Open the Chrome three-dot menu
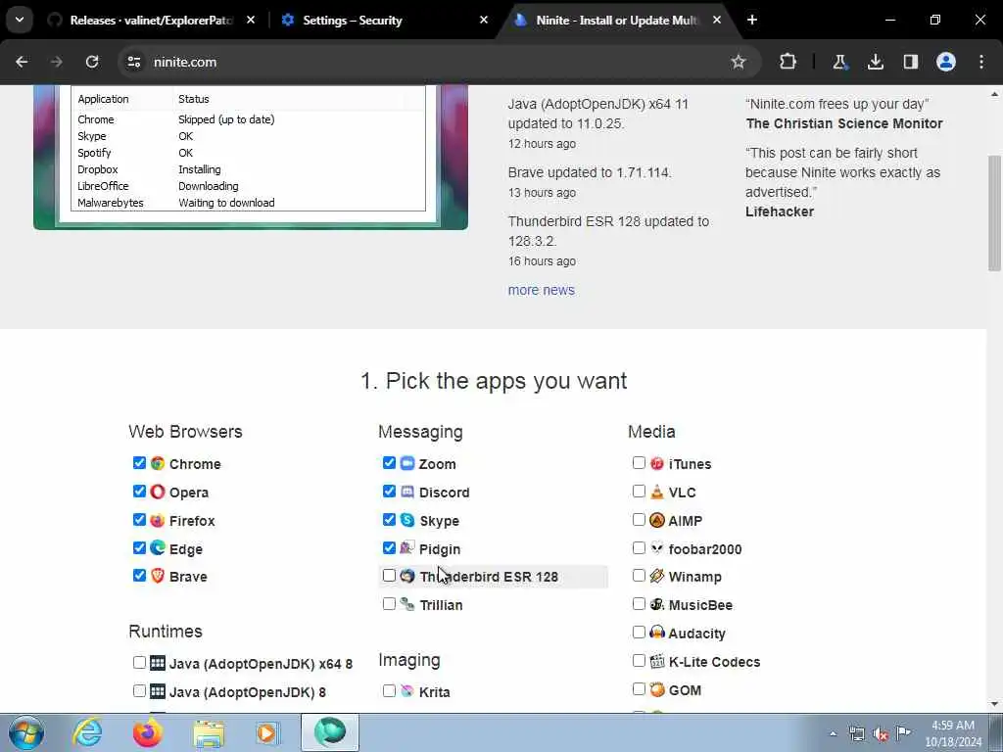The width and height of the screenshot is (1003, 752). click(x=981, y=62)
